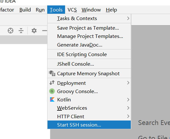
Task: Click the locate/scroll-from-source crosshair icon
Action: point(11,31)
